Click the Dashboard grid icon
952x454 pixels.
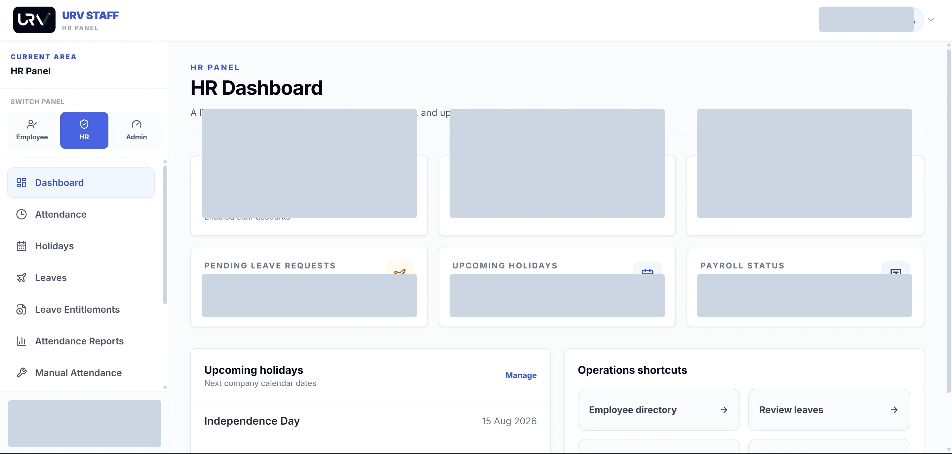[x=21, y=182]
